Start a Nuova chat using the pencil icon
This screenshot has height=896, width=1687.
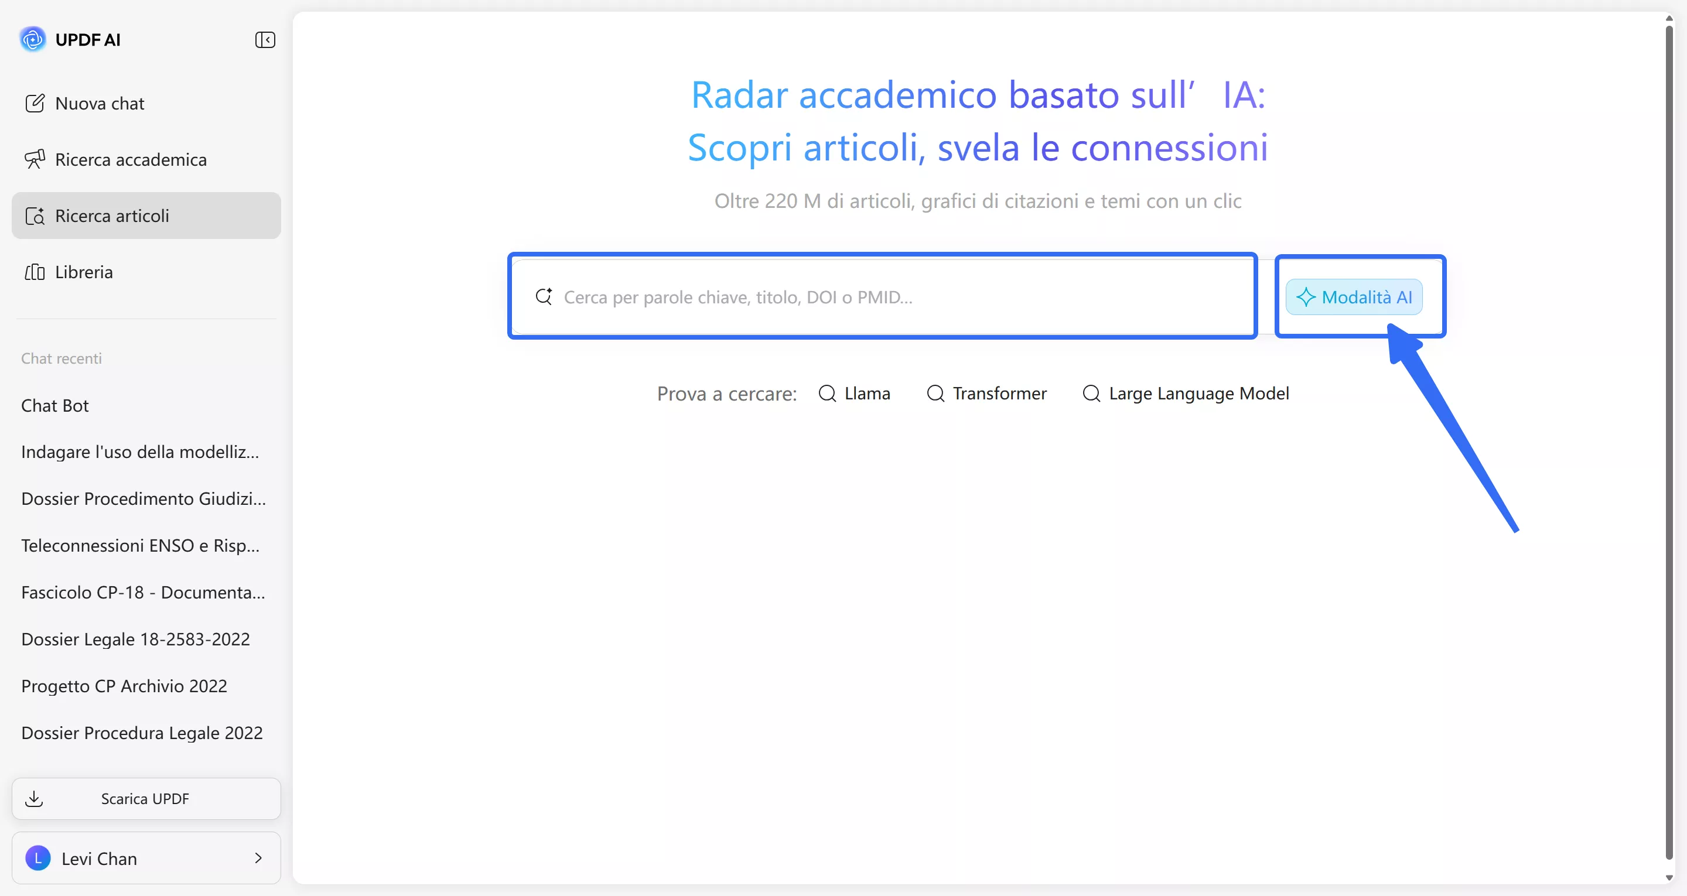coord(36,102)
